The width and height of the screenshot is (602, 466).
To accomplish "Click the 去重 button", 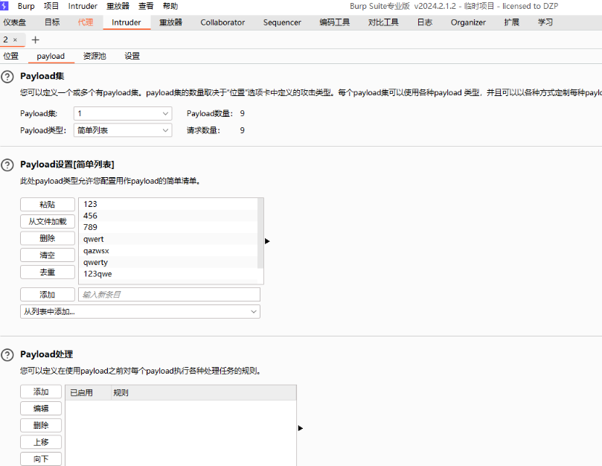I will coord(48,272).
